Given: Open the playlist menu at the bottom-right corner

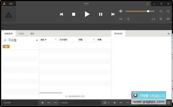Looking at the screenshot, I should (x=169, y=103).
